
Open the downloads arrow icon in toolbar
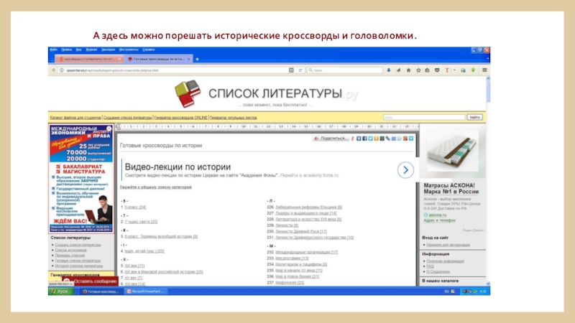(389, 70)
